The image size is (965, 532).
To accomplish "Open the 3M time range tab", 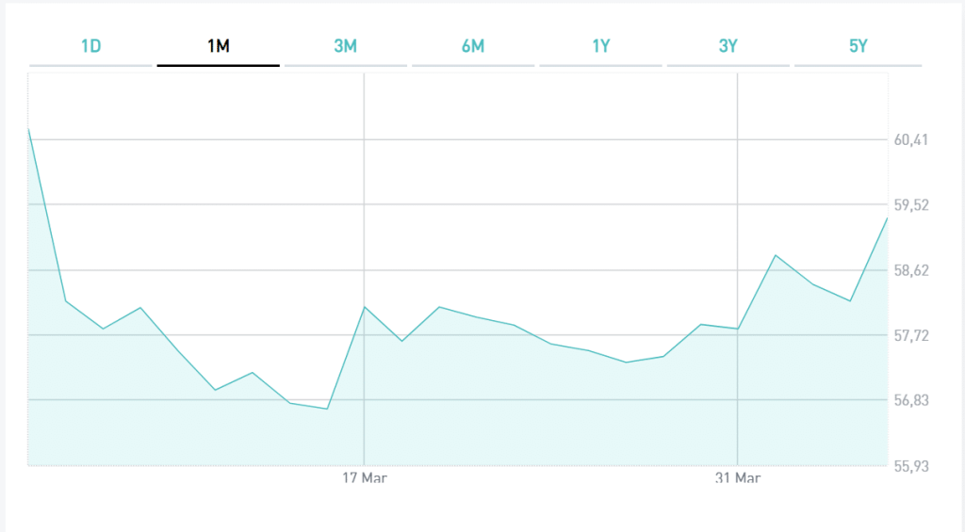I will point(345,46).
